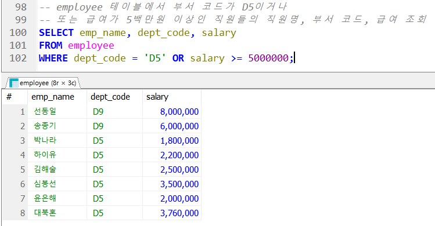The image size is (435, 226).
Task: Click the dept_code column header
Action: (x=114, y=97)
